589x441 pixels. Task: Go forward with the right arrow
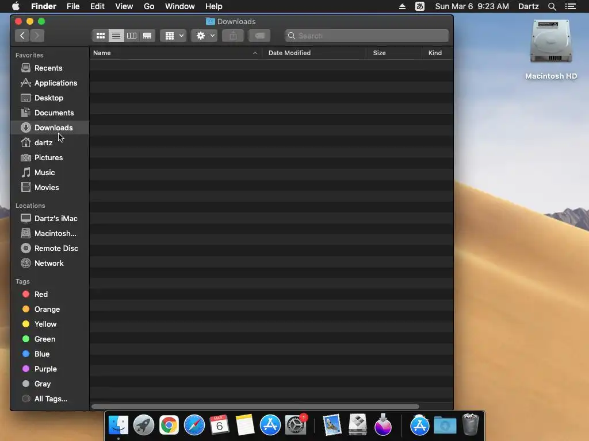tap(37, 36)
